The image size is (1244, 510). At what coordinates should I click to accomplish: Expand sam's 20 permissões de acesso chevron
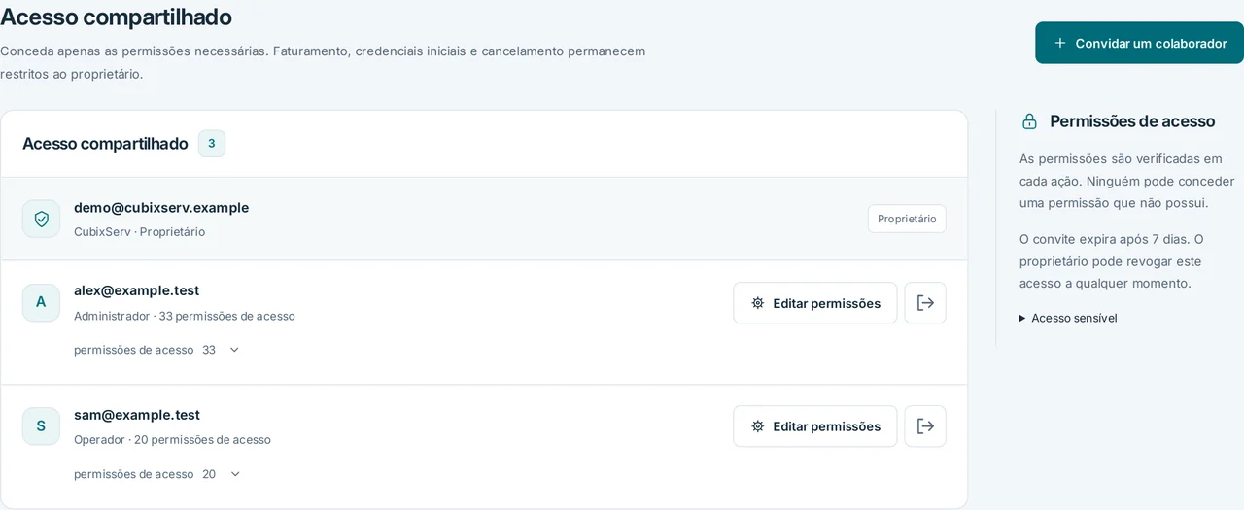[x=234, y=474]
